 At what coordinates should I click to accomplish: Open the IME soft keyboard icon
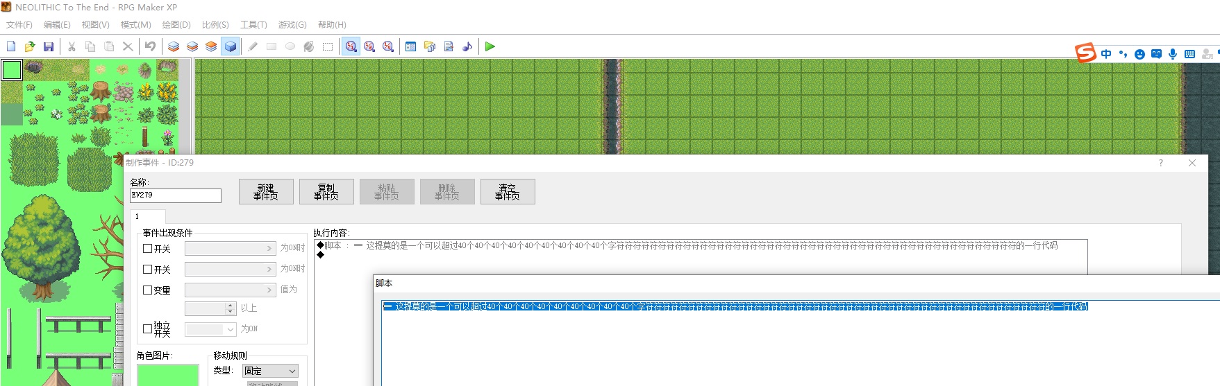point(1189,54)
